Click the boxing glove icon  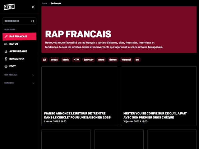coord(6,59)
